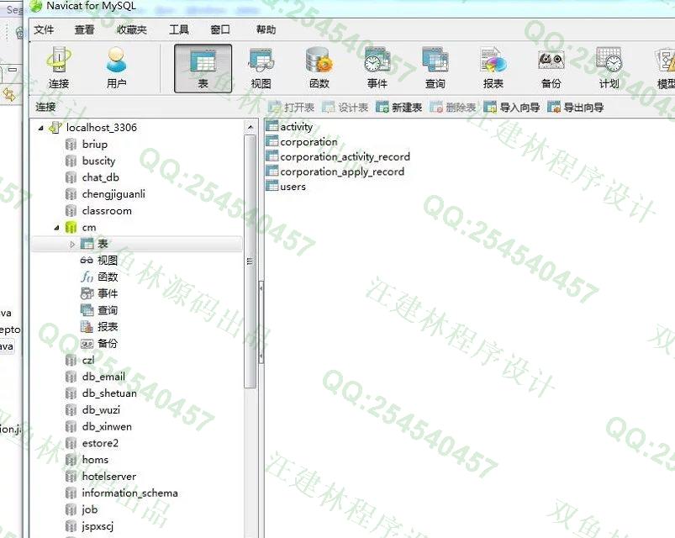The height and width of the screenshot is (538, 675).
Task: Open the 用户 user manager
Action: click(116, 68)
